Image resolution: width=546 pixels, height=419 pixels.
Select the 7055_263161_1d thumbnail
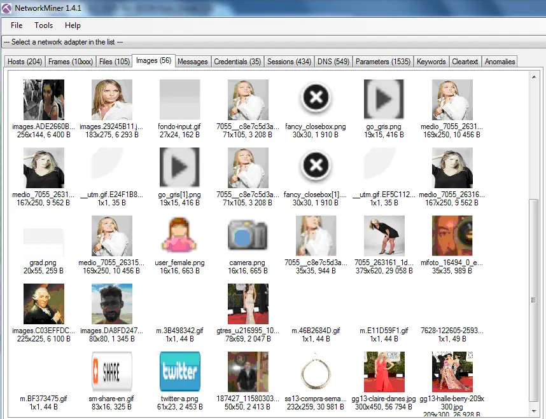(x=384, y=236)
